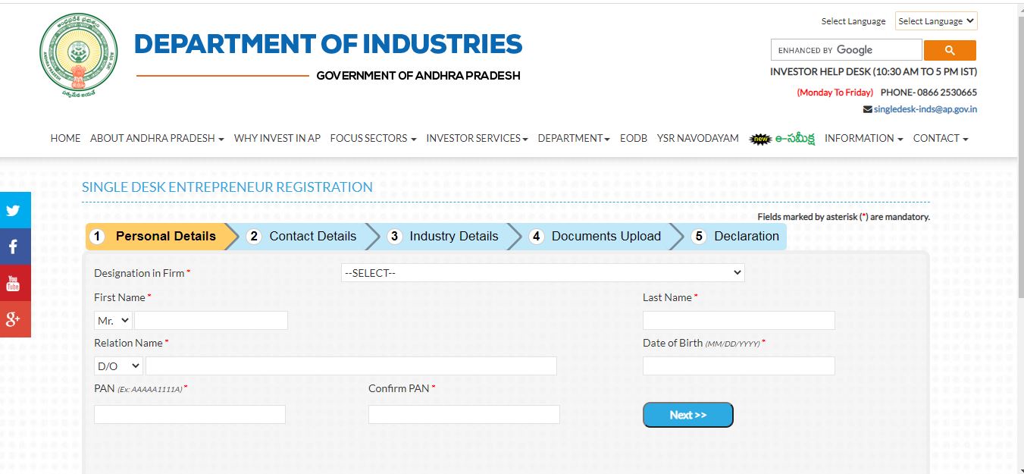Select the Documents Upload step
The height and width of the screenshot is (474, 1024).
607,236
